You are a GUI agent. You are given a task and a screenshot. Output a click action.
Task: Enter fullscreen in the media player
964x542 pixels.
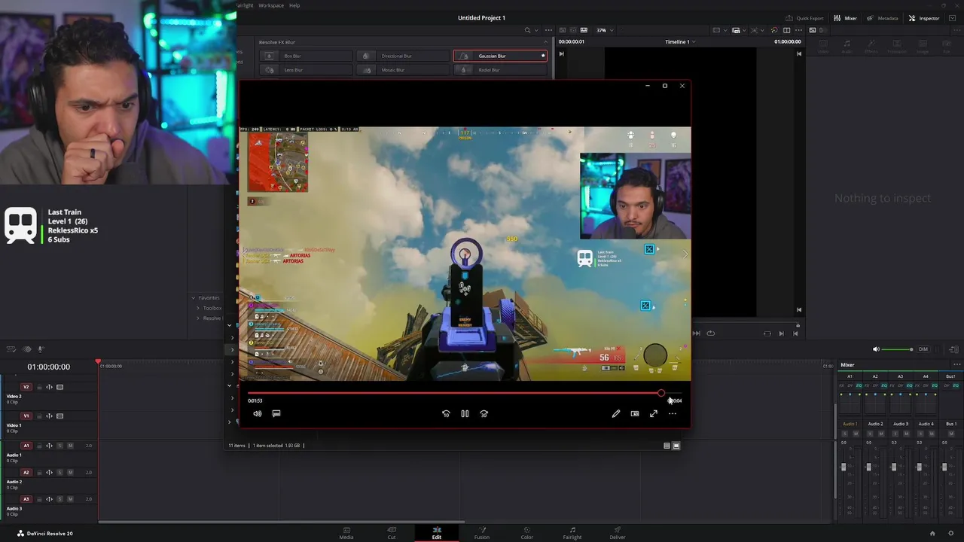654,413
